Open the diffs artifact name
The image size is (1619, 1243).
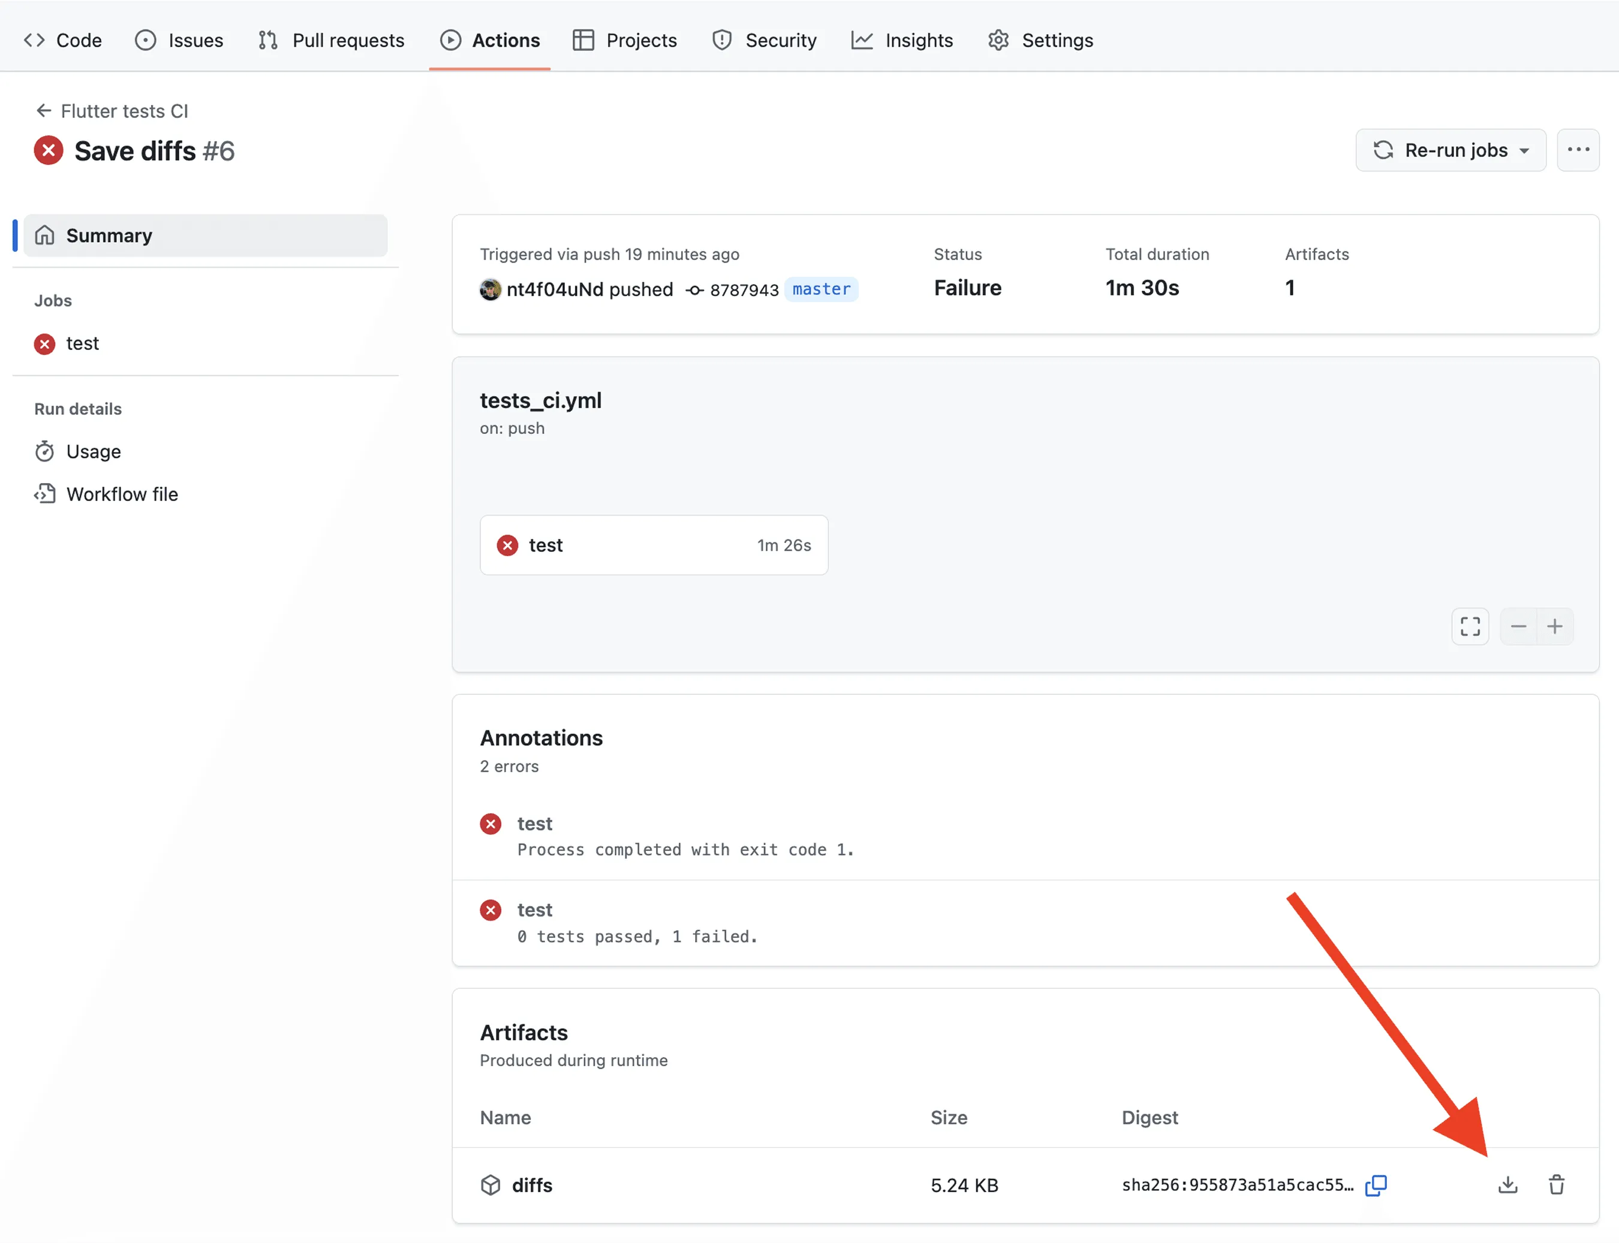[x=532, y=1185]
